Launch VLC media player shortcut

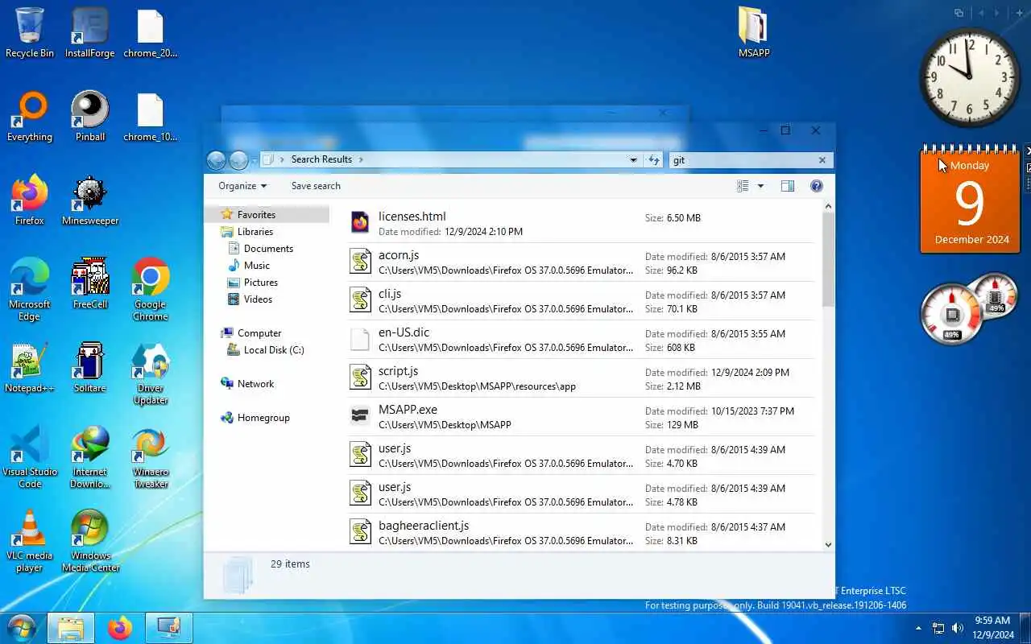30,542
